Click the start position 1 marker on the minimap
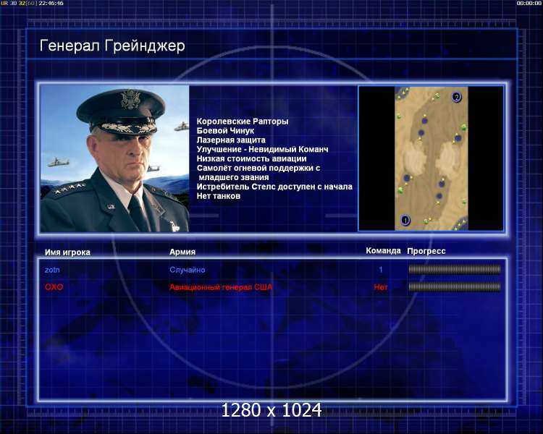This screenshot has height=434, width=543. pyautogui.click(x=405, y=220)
